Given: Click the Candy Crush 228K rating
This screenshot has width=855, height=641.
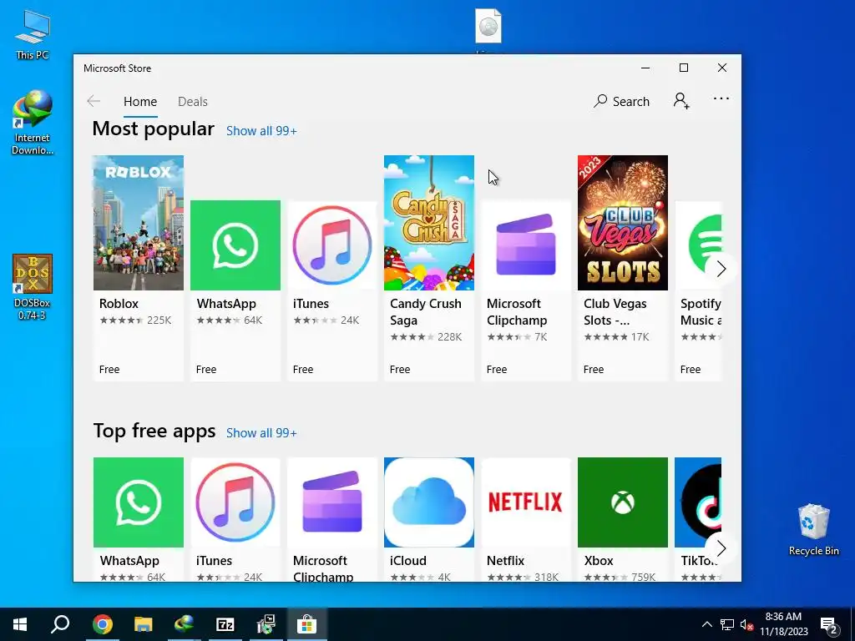Looking at the screenshot, I should 426,337.
